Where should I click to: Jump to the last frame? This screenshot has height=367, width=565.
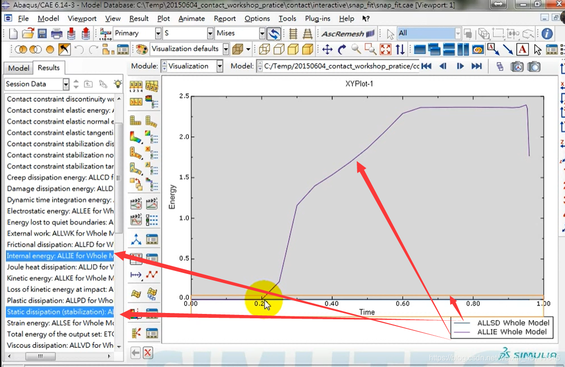477,67
